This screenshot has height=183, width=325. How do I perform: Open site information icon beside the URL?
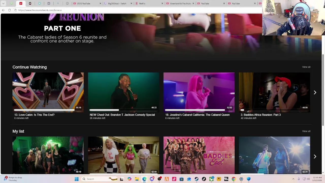coord(15,10)
